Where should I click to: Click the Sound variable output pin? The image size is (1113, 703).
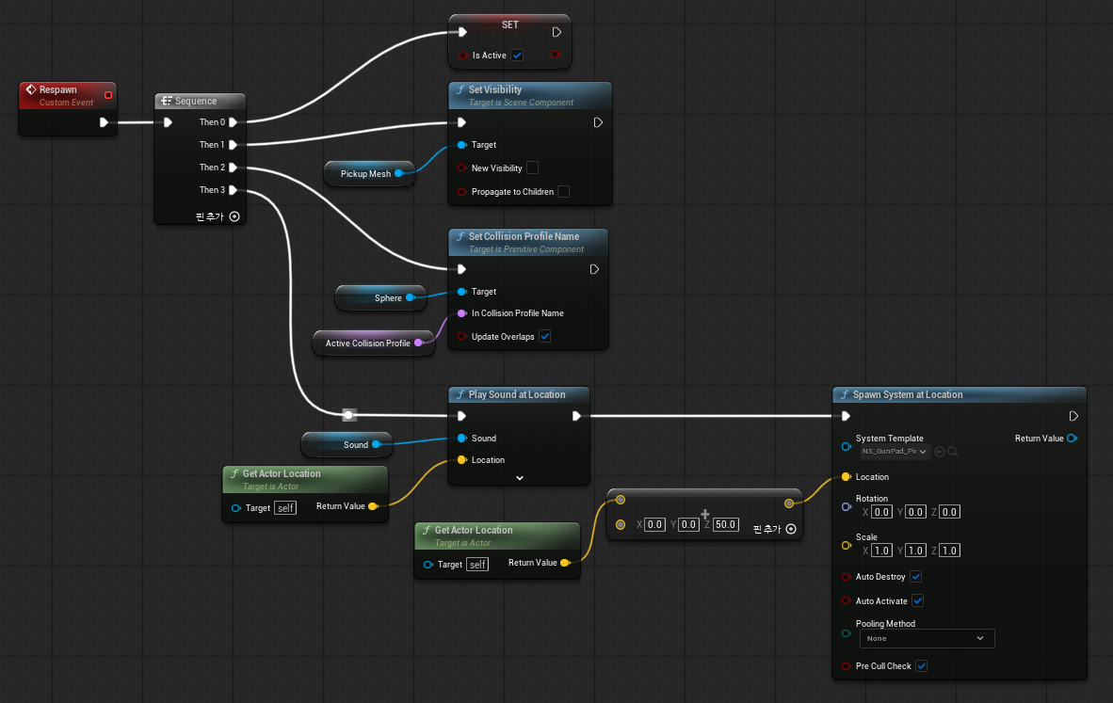(x=377, y=444)
